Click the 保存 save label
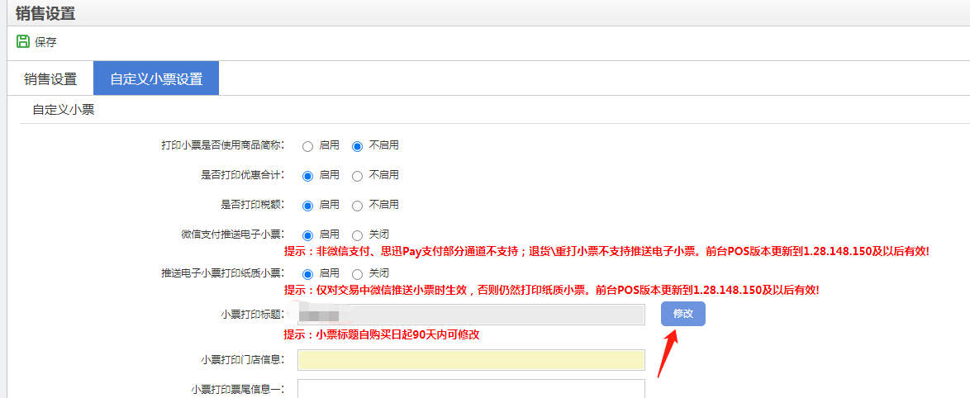The width and height of the screenshot is (970, 398). [45, 42]
